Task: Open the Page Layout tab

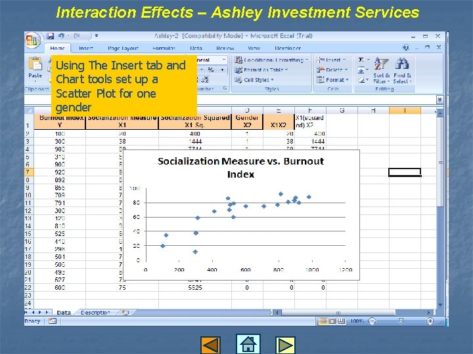Action: point(123,48)
